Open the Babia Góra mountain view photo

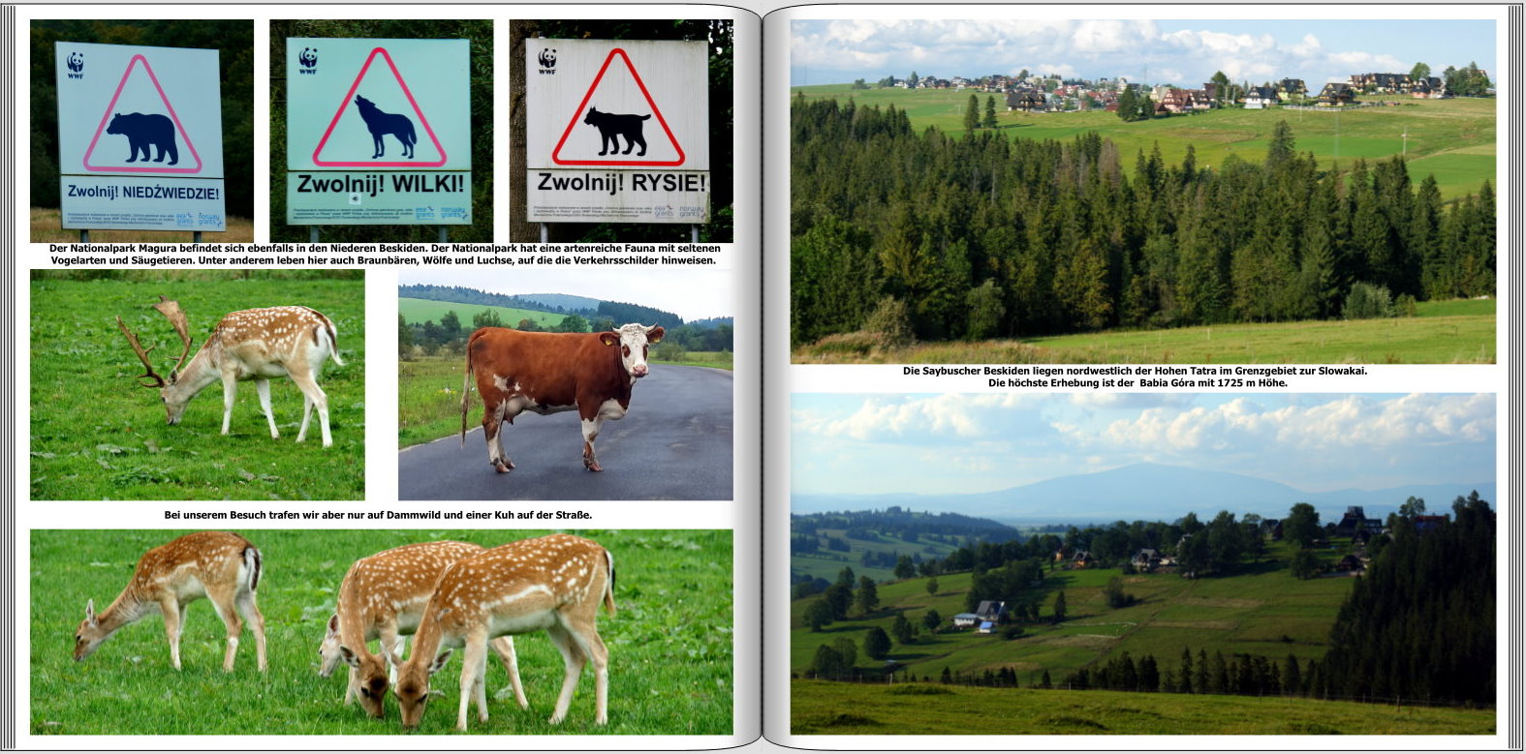(1142, 562)
